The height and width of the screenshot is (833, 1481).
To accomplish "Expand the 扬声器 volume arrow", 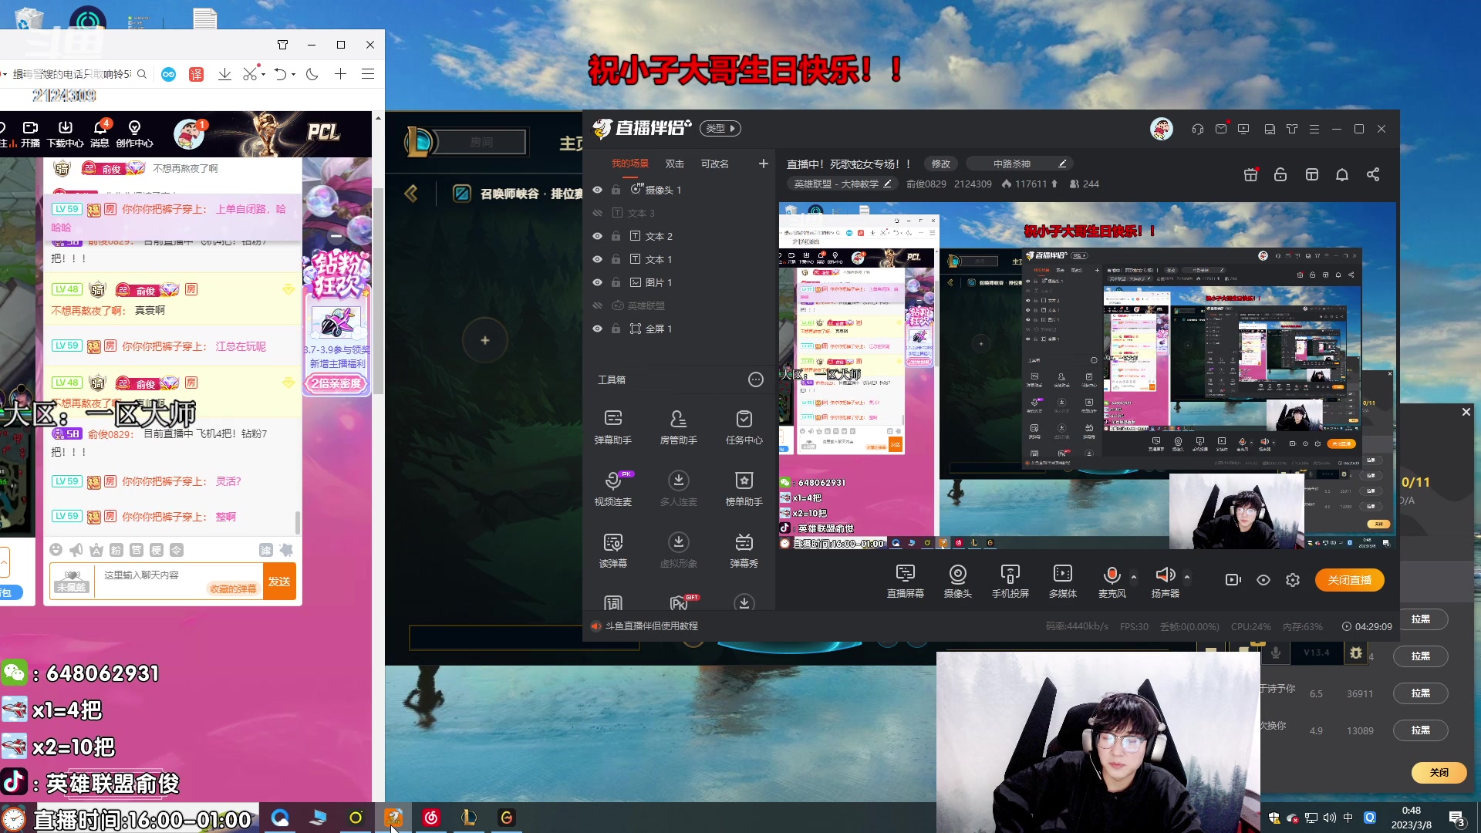I will coord(1187,576).
